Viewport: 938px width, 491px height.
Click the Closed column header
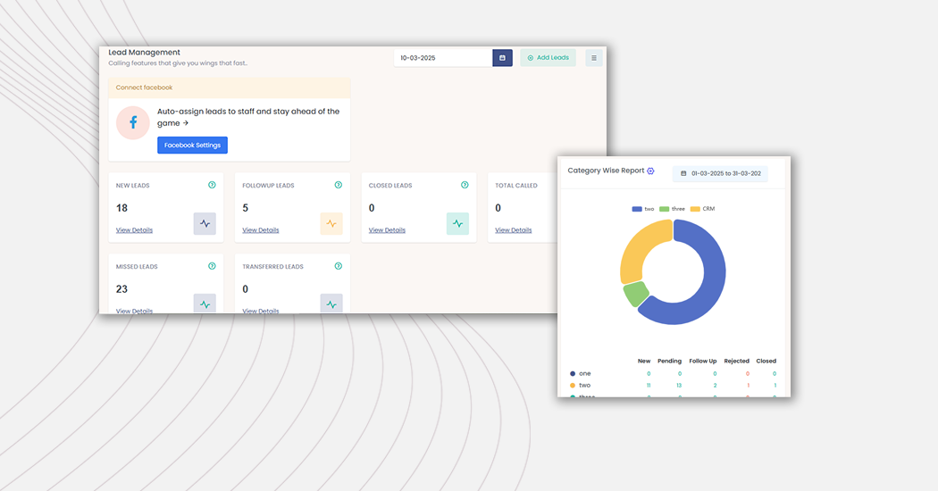click(x=766, y=362)
